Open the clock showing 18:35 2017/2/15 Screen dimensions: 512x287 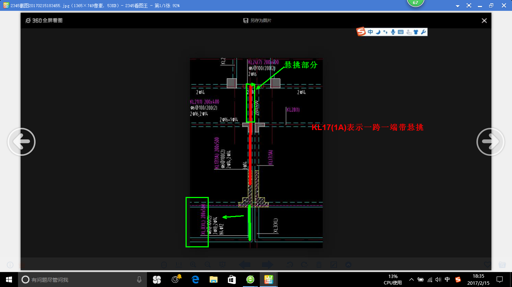point(478,280)
